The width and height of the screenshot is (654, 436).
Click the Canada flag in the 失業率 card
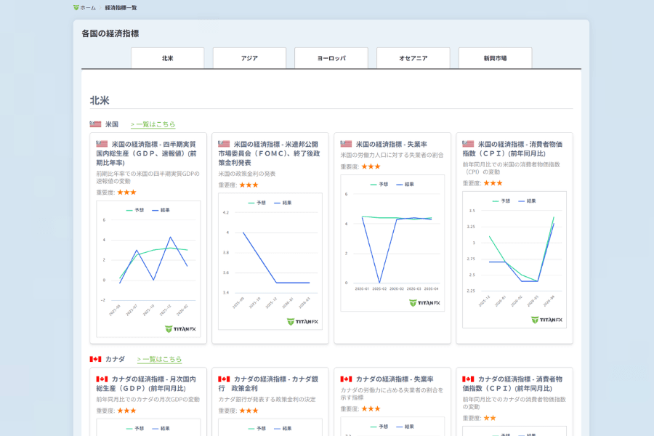[346, 379]
